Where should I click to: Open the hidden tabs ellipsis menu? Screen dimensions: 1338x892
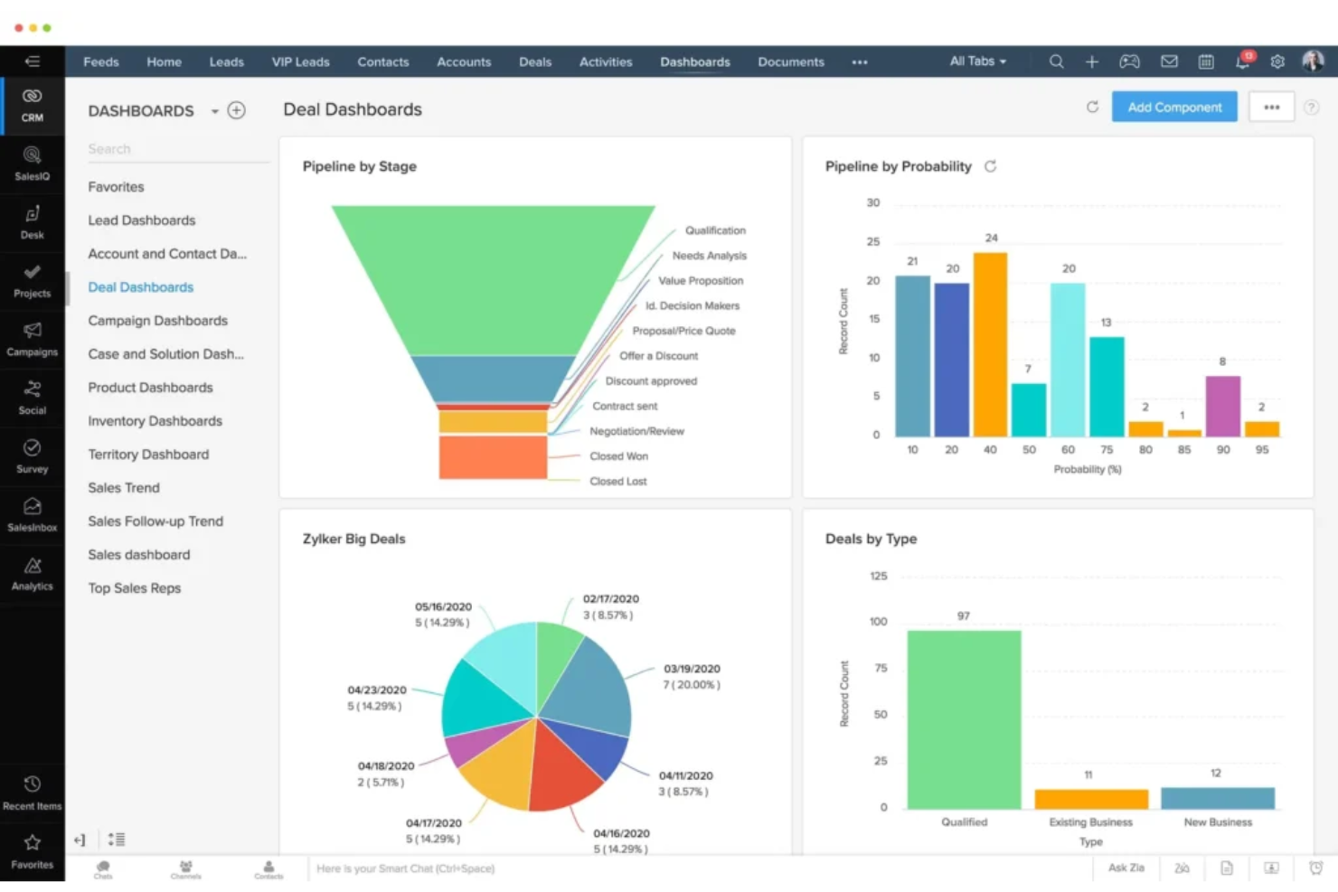click(858, 61)
